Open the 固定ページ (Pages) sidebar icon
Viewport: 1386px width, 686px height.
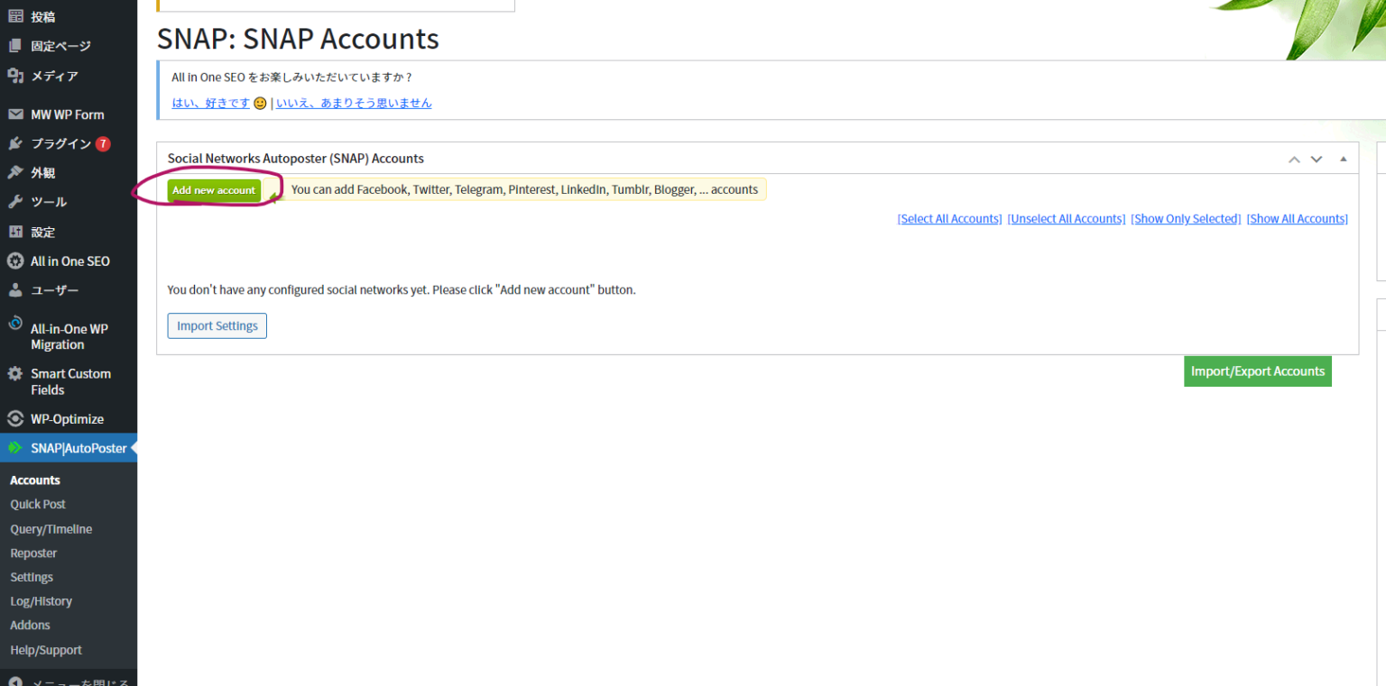16,45
